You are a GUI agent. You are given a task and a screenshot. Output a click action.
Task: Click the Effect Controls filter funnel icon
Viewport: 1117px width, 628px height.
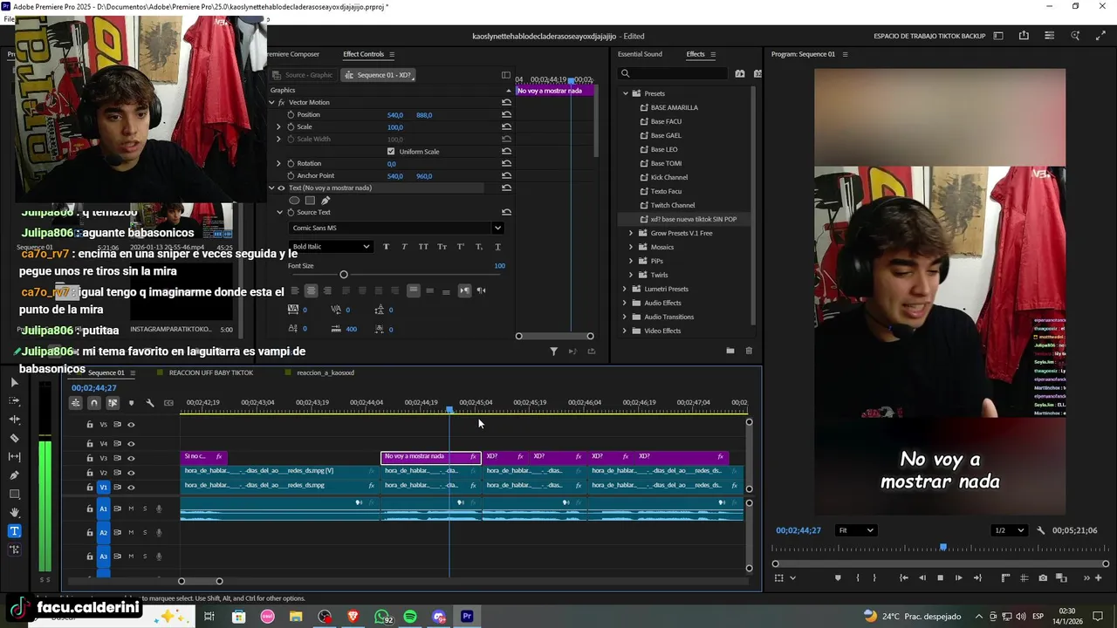[x=553, y=352]
